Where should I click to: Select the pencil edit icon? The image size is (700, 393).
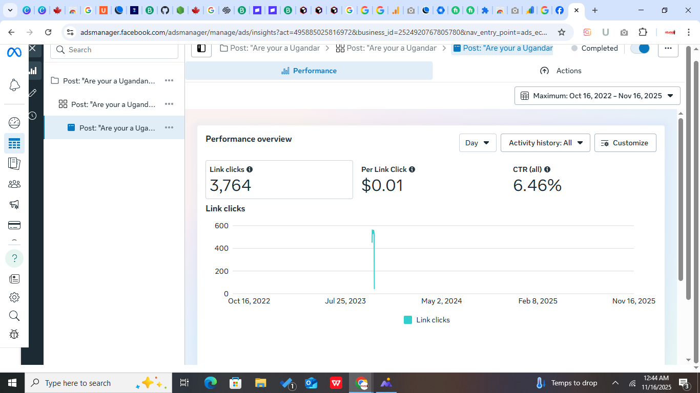point(32,92)
